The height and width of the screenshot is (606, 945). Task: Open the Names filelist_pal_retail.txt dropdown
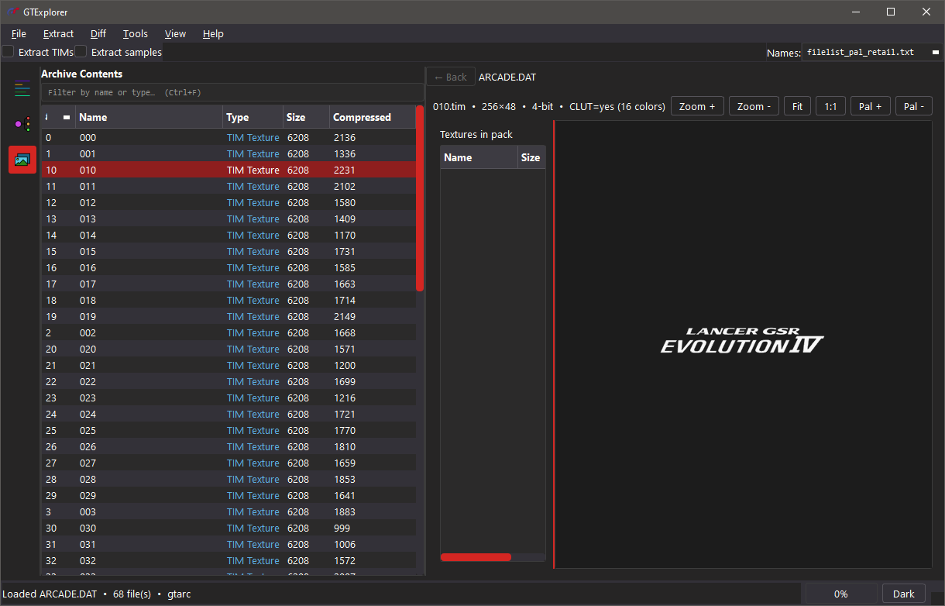coord(871,52)
